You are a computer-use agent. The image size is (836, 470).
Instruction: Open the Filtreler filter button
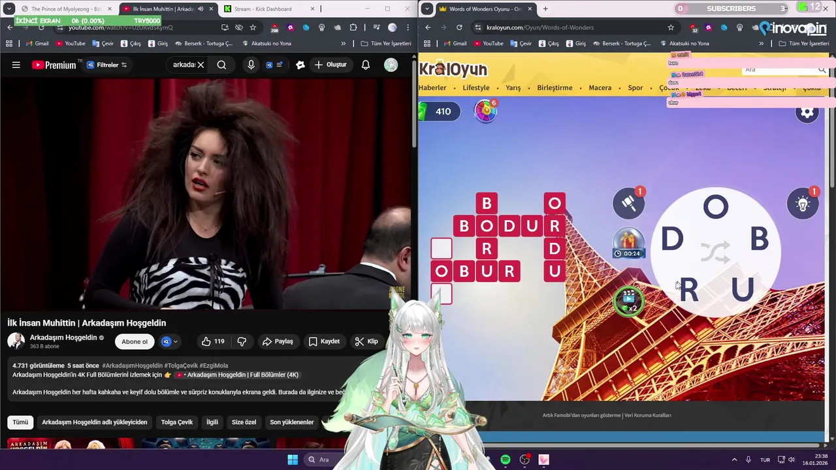point(107,65)
